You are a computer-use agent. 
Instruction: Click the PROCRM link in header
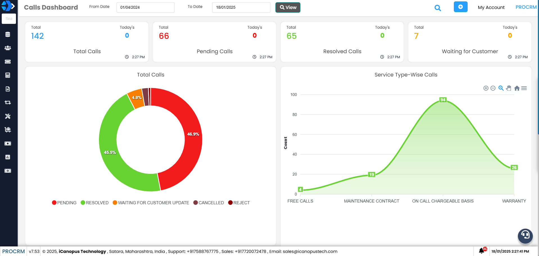click(x=526, y=7)
